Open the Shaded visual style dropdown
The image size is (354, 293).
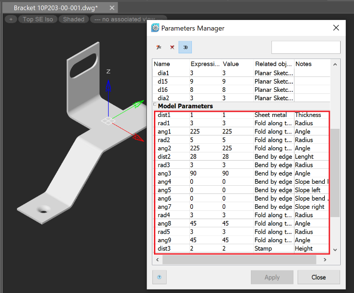point(73,19)
